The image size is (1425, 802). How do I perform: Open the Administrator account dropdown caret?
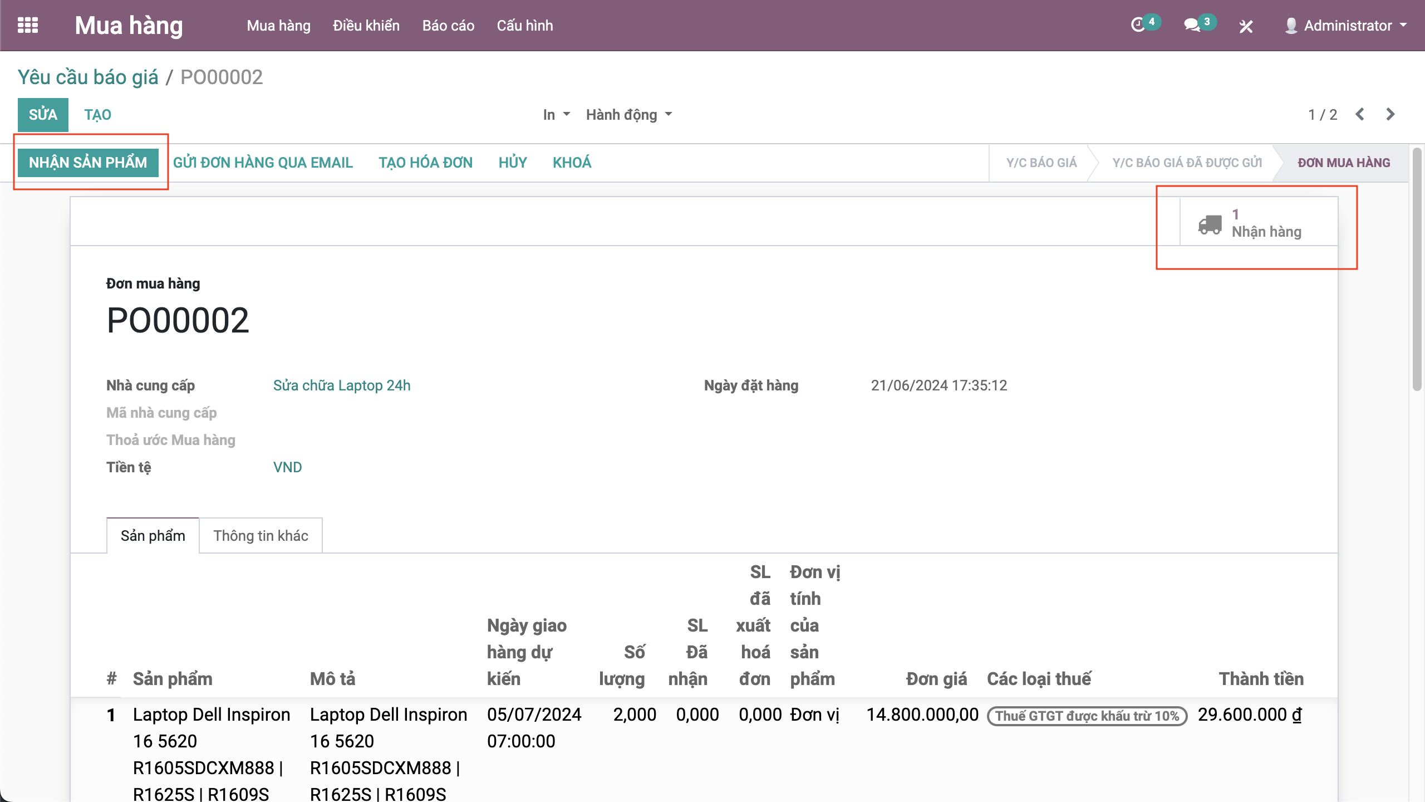(x=1403, y=25)
